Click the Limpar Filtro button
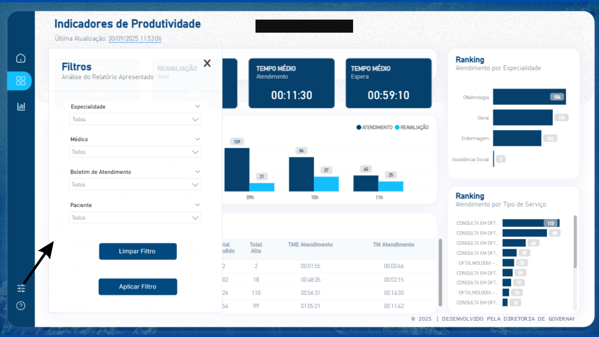The image size is (599, 337). click(x=138, y=252)
